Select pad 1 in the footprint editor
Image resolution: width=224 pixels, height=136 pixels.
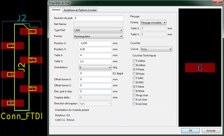tap(31, 31)
